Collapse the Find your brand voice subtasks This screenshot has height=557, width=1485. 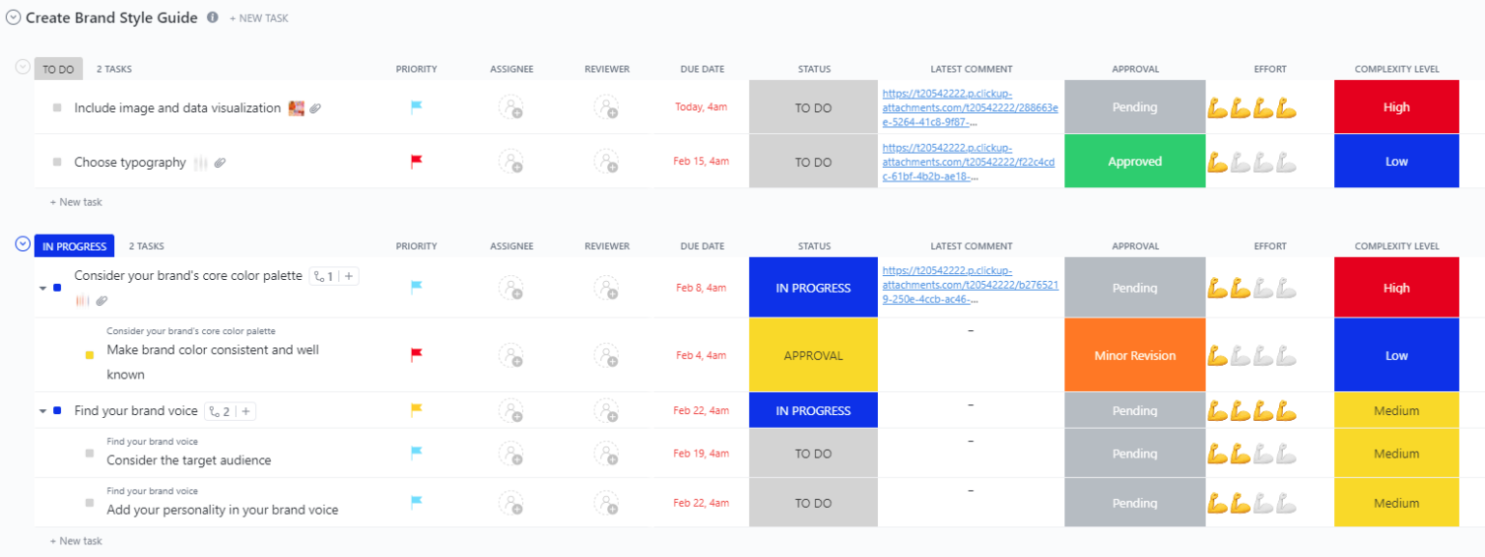(43, 410)
